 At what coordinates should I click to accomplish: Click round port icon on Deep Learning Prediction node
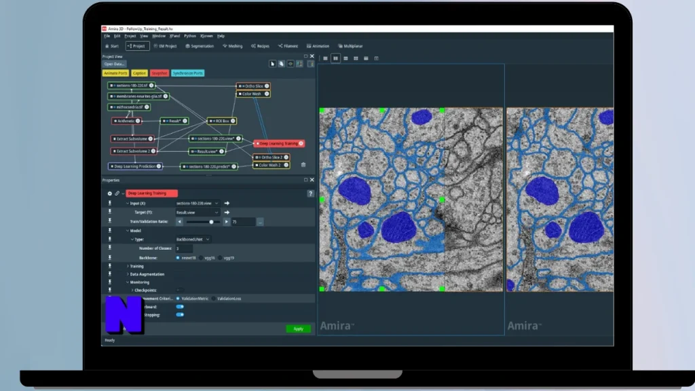point(159,166)
